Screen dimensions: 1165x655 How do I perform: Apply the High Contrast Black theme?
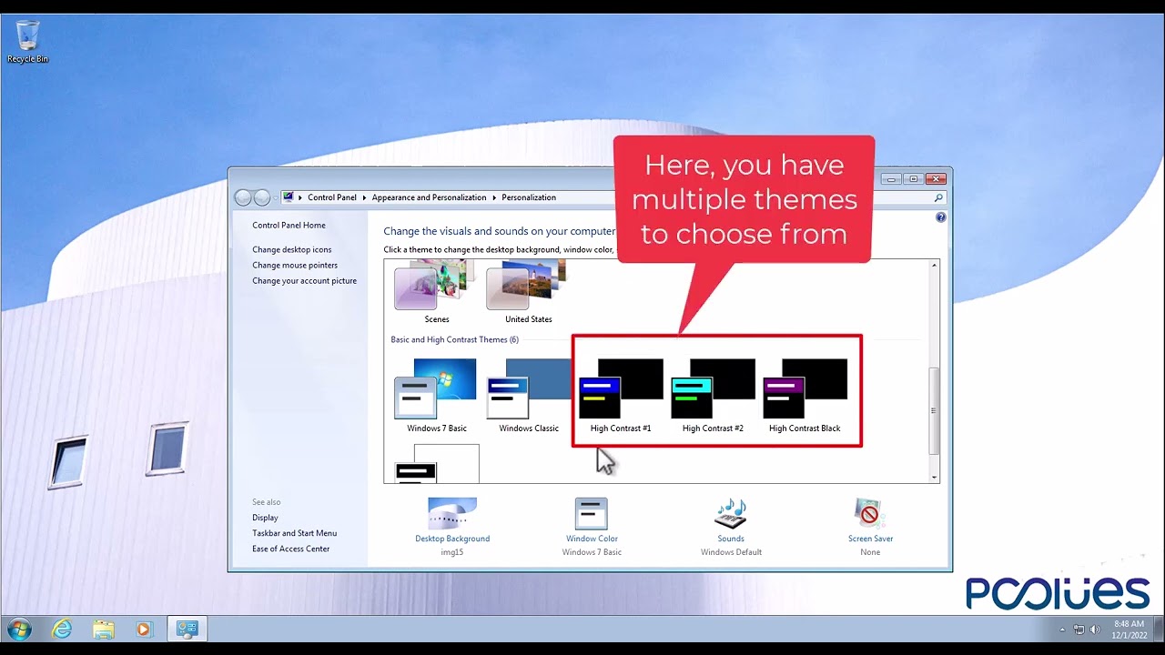805,396
